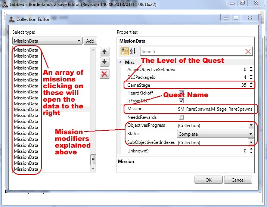Select the highlighted MissionData entry

click(26, 109)
